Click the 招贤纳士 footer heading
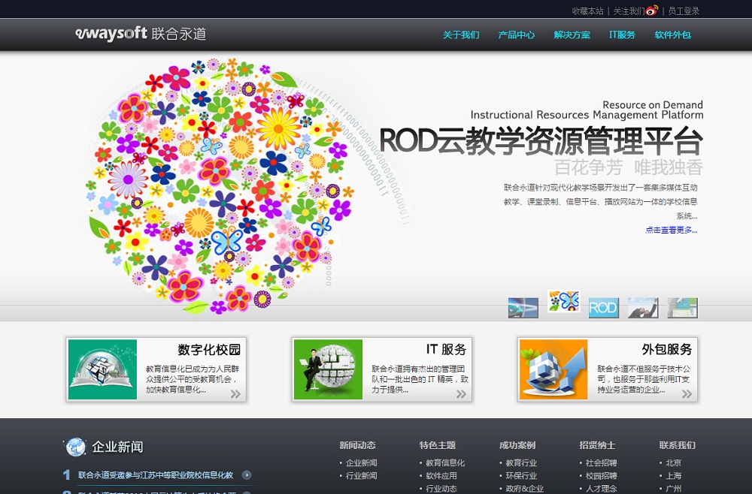The height and width of the screenshot is (494, 752). 597,445
